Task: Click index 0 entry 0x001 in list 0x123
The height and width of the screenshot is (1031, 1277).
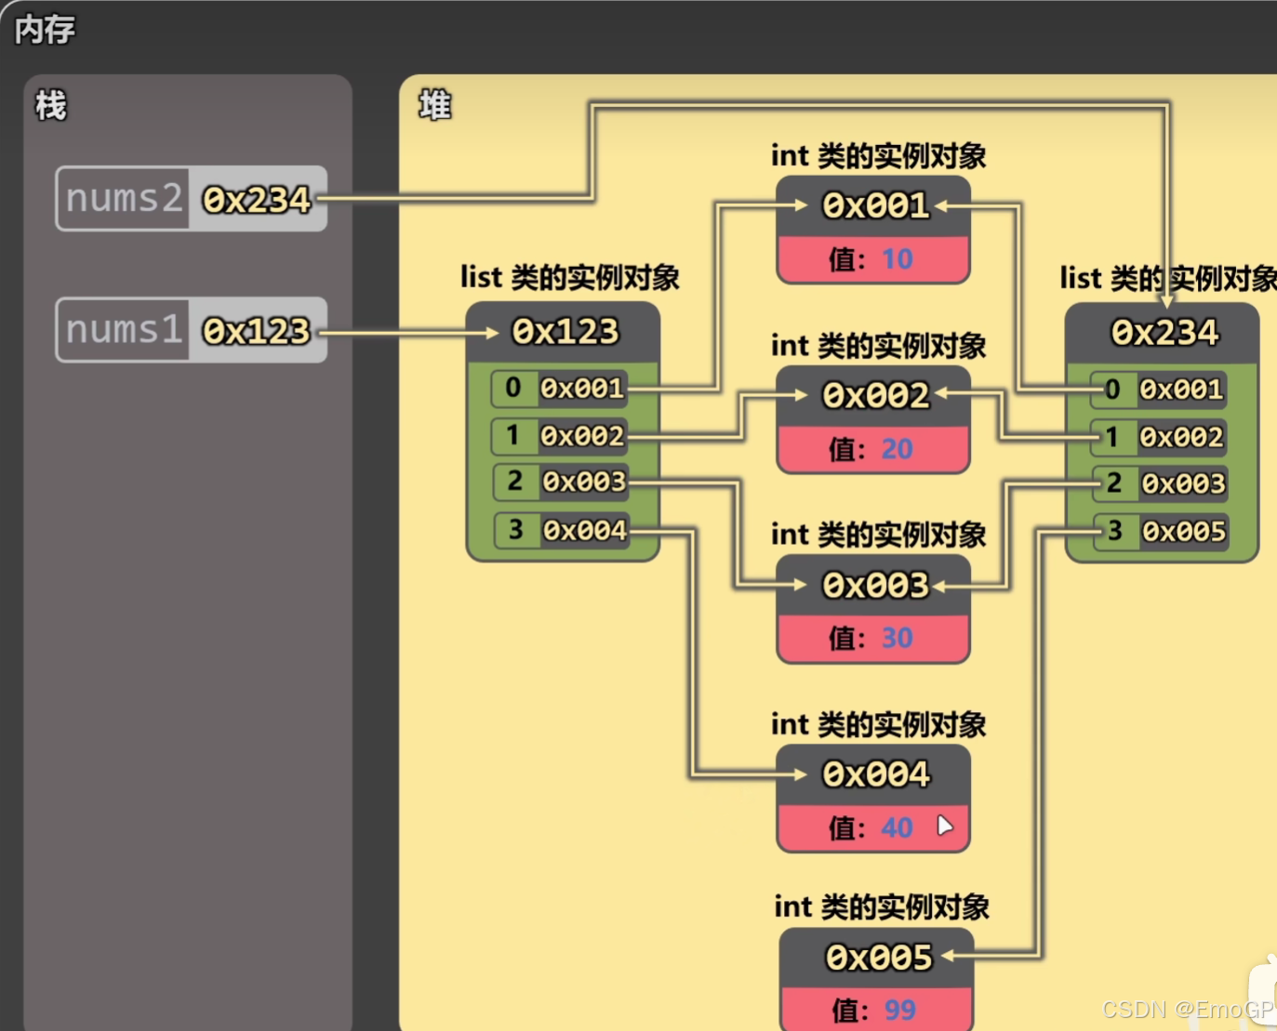Action: (x=561, y=388)
